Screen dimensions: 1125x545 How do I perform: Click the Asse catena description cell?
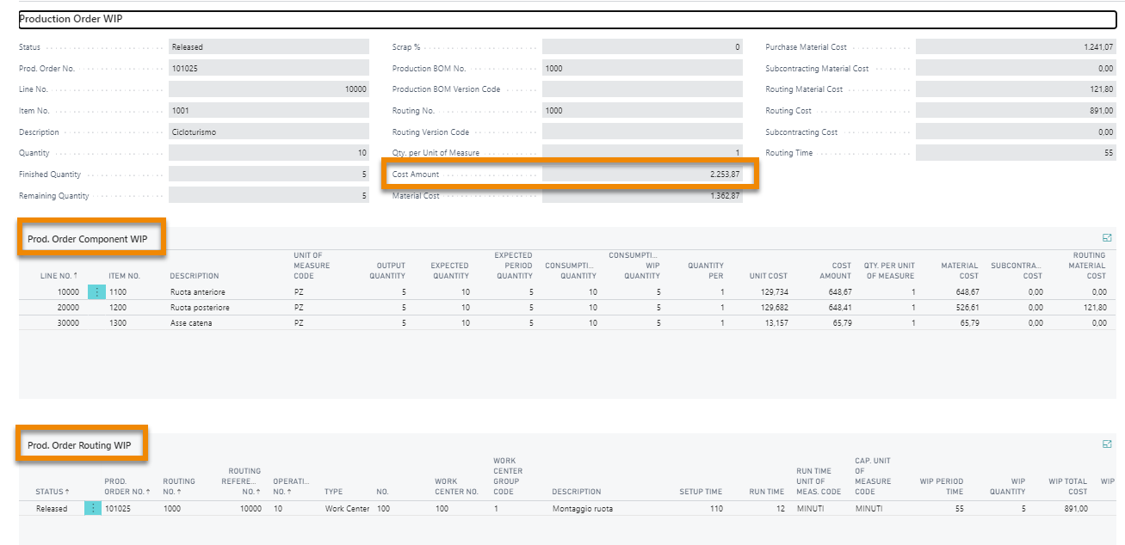click(x=192, y=322)
